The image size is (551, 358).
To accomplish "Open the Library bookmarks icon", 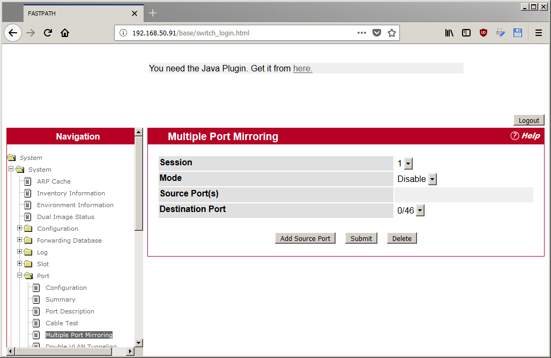I will coord(449,33).
